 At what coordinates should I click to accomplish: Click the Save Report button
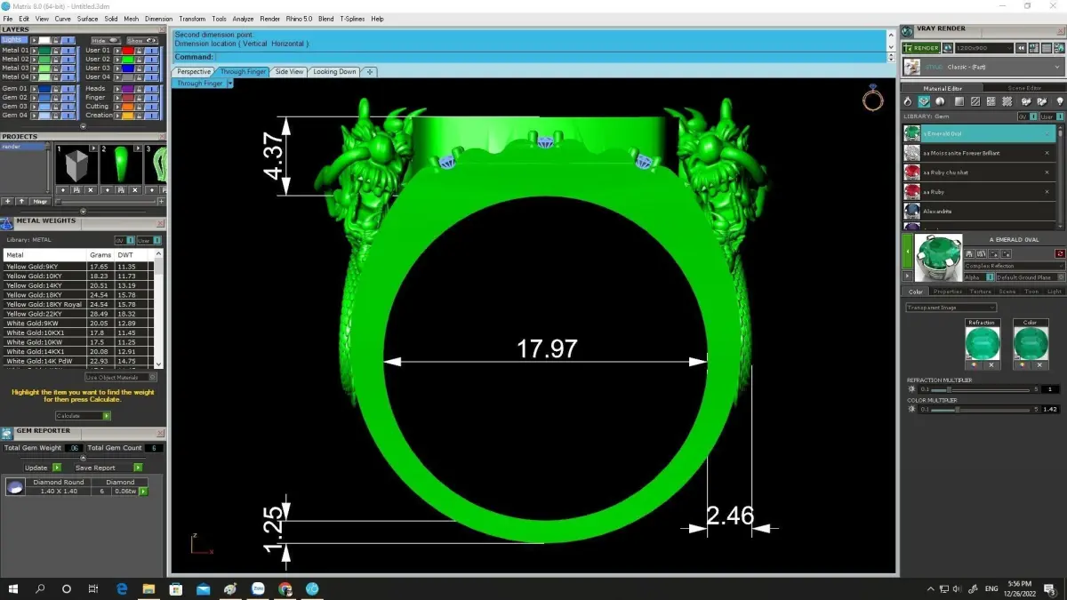108,468
